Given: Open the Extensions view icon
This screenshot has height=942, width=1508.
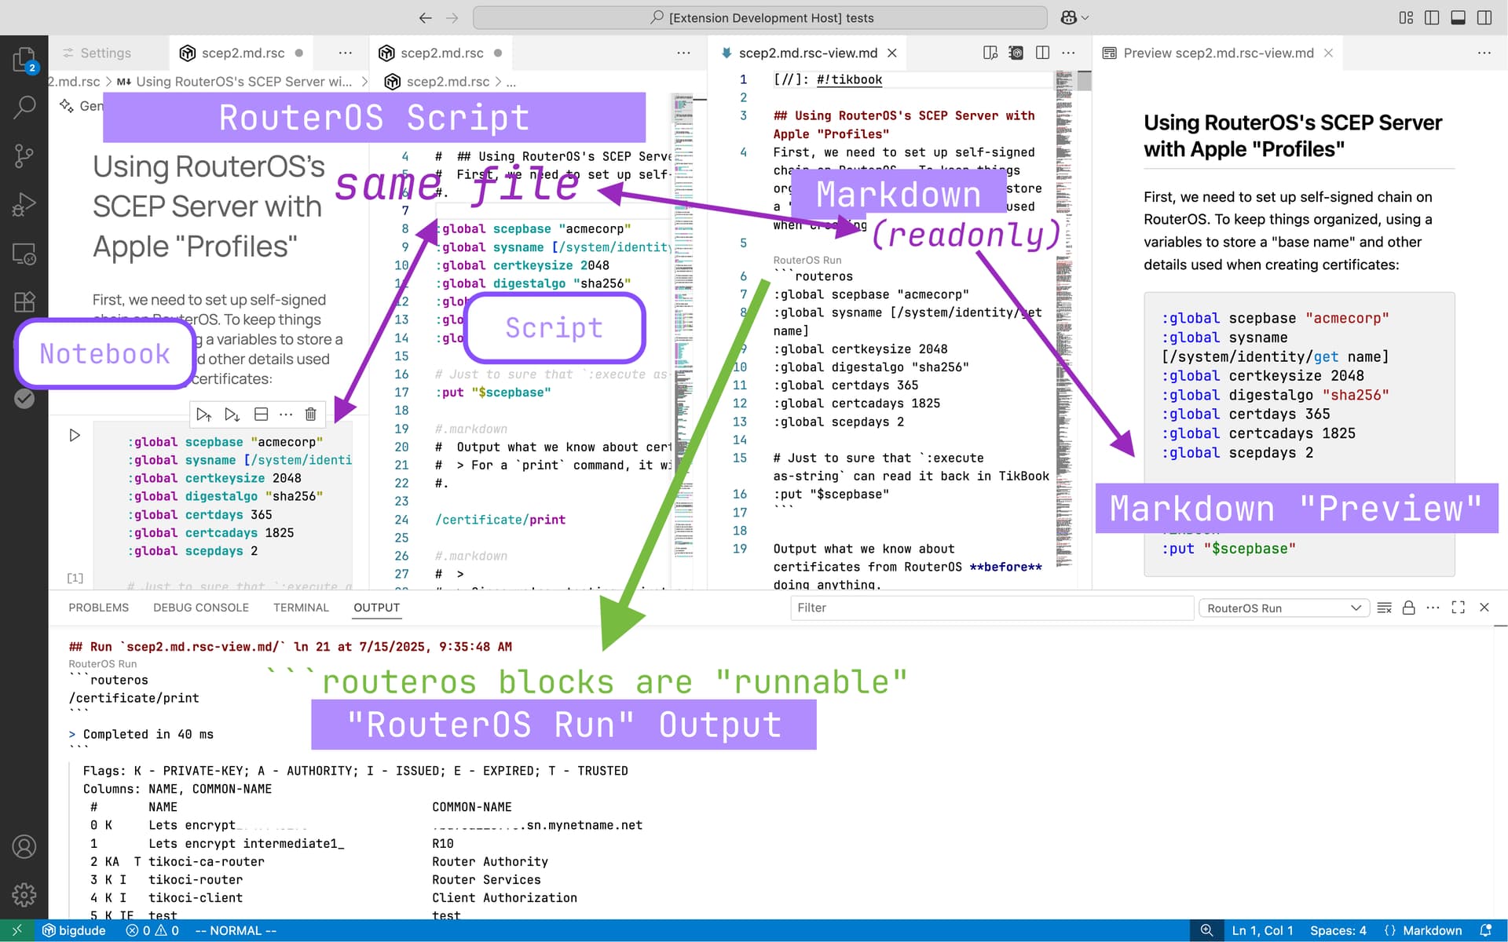Looking at the screenshot, I should pyautogui.click(x=24, y=301).
